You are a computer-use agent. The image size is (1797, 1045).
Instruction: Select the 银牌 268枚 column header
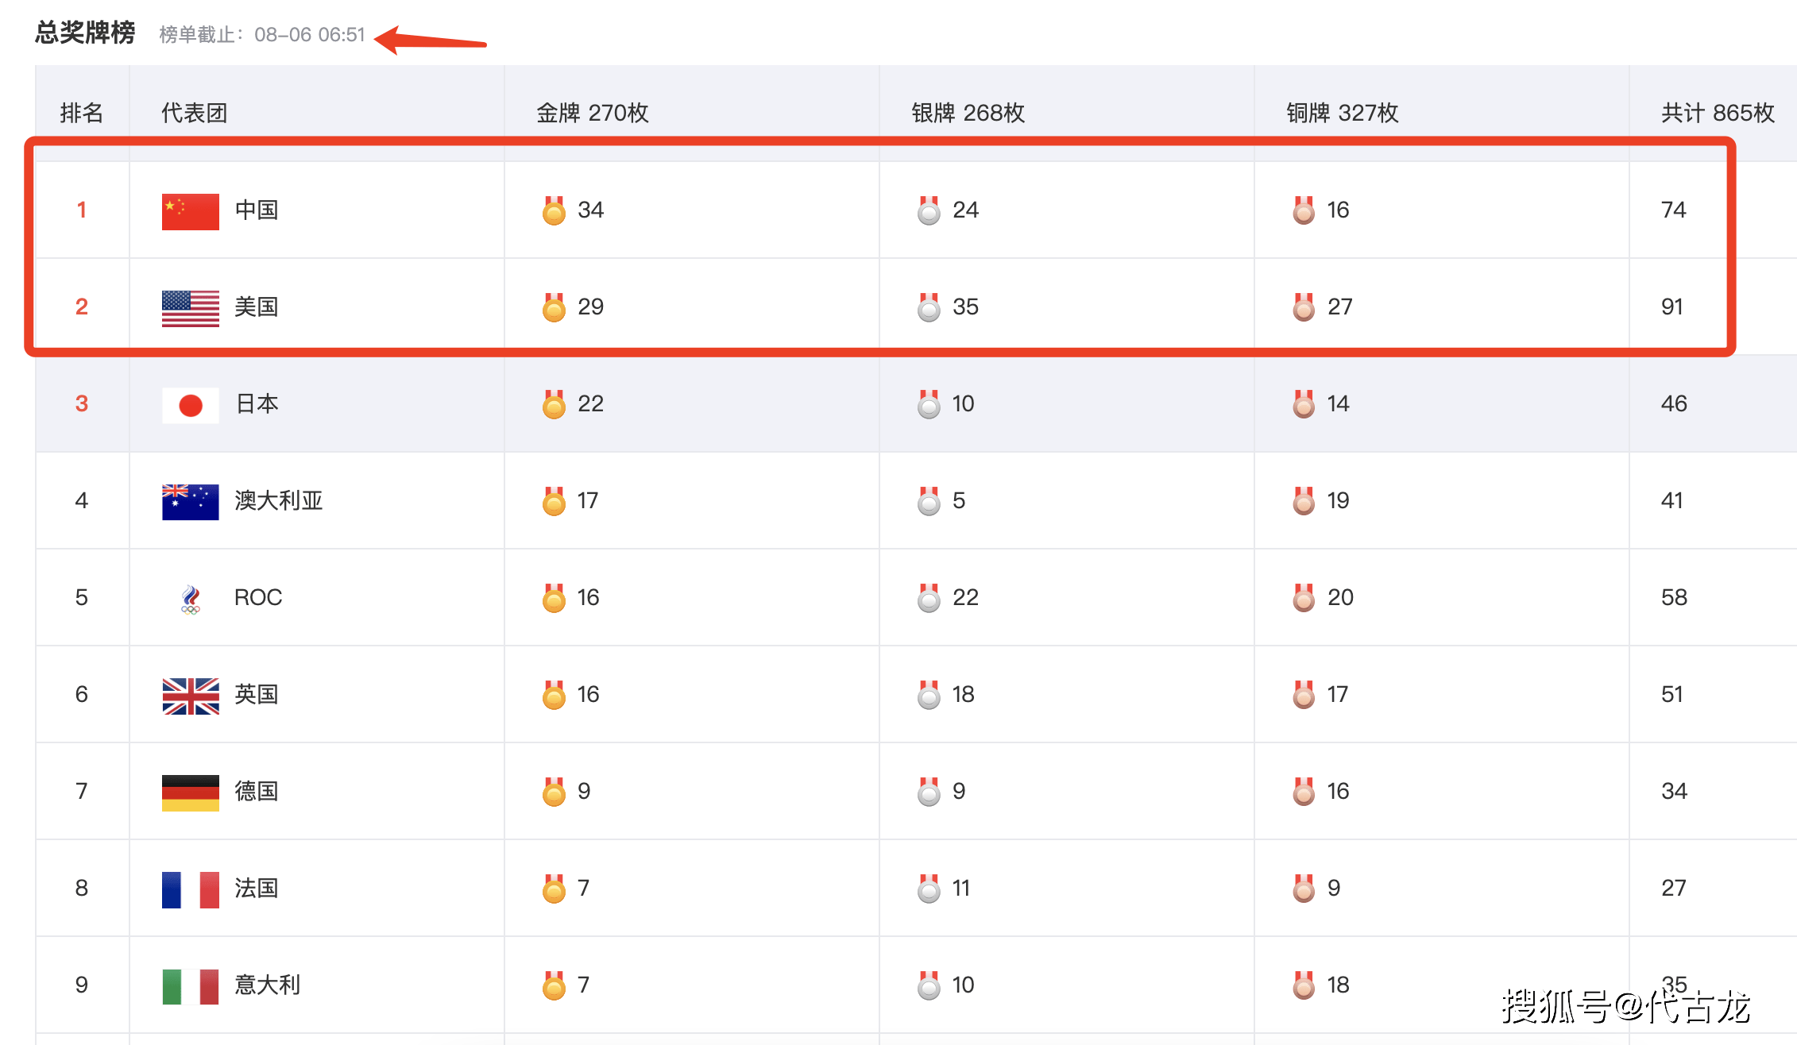968,113
